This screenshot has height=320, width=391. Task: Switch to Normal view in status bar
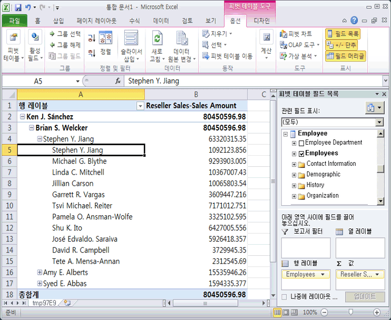(277, 312)
